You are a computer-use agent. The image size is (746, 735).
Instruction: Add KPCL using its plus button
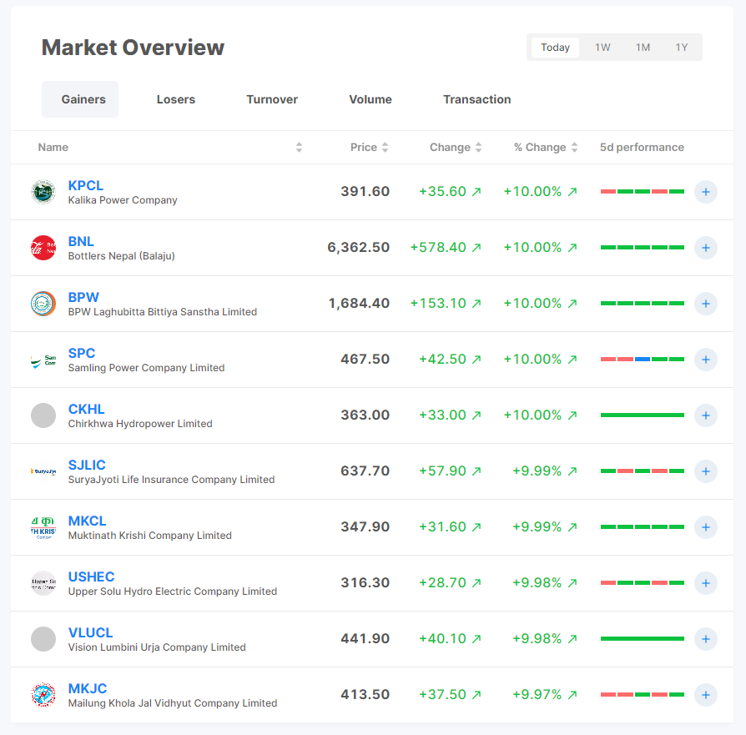[x=706, y=192]
